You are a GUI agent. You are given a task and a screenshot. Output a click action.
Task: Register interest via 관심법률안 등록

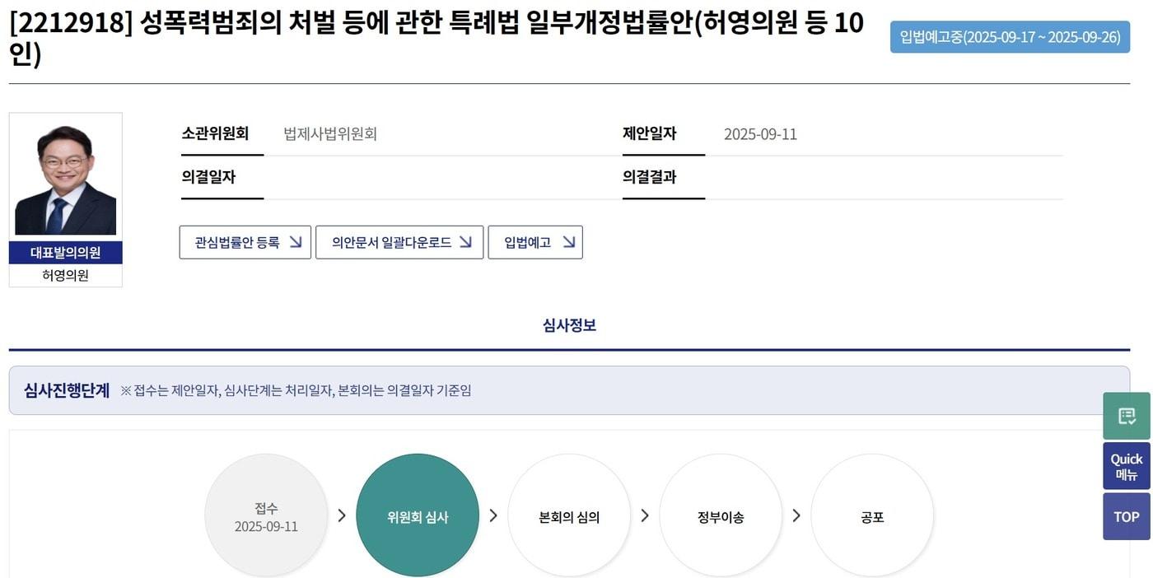(x=245, y=242)
